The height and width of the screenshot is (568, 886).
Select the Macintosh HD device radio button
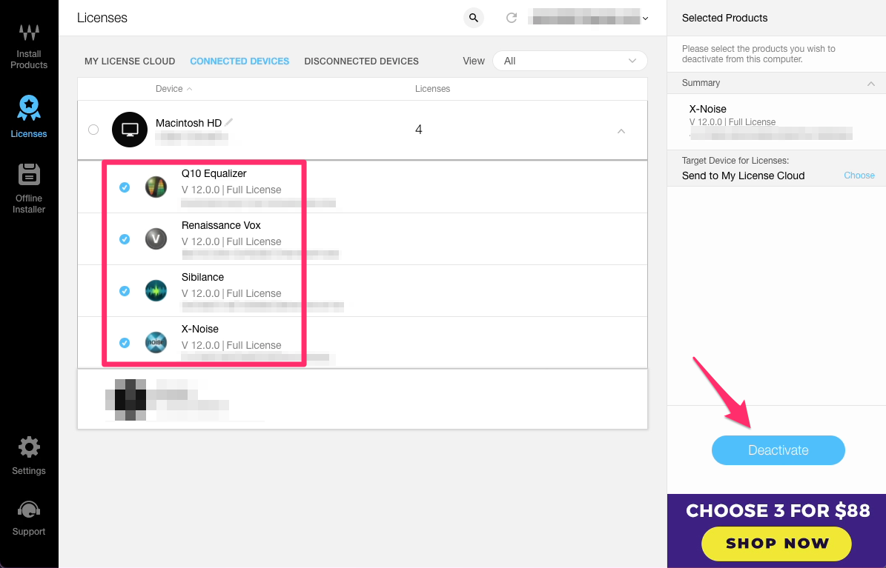point(94,130)
